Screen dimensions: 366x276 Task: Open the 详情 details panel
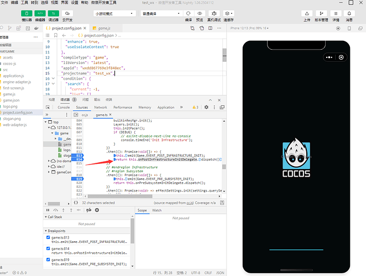[x=336, y=13]
